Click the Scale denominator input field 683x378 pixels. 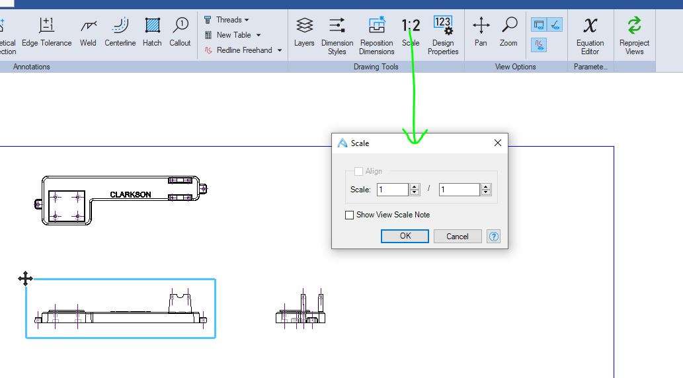pyautogui.click(x=460, y=190)
